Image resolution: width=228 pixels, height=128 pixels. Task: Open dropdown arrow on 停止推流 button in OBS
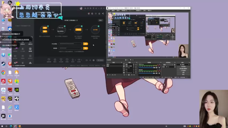tap(189, 65)
